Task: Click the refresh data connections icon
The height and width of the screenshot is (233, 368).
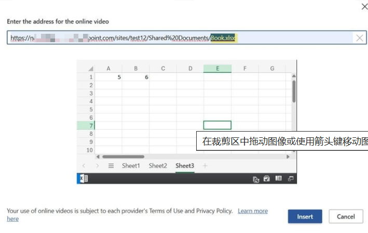Action: (x=256, y=179)
